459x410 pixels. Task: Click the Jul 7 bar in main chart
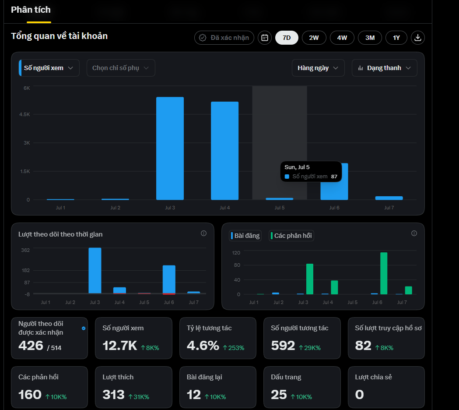389,198
